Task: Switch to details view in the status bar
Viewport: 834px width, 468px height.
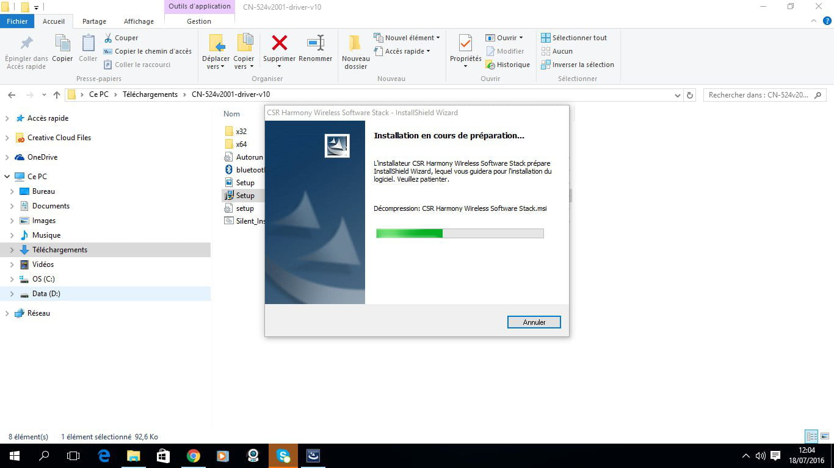Action: coord(811,436)
